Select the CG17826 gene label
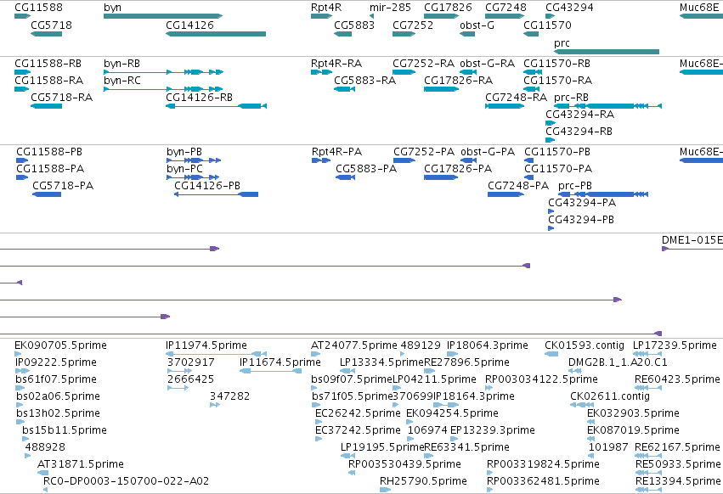Screen dimensions: 723x494 click(x=448, y=8)
